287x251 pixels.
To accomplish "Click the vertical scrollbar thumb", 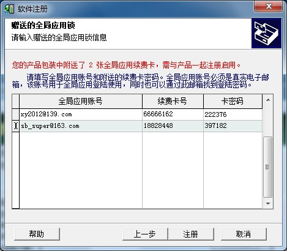I will 268,167.
